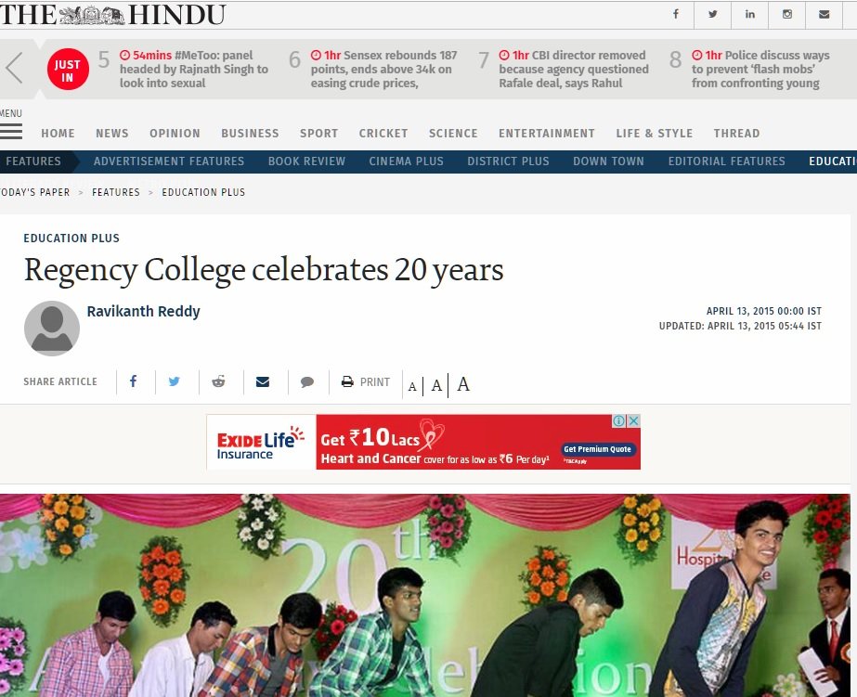
Task: Share article on Facebook
Action: coord(134,381)
